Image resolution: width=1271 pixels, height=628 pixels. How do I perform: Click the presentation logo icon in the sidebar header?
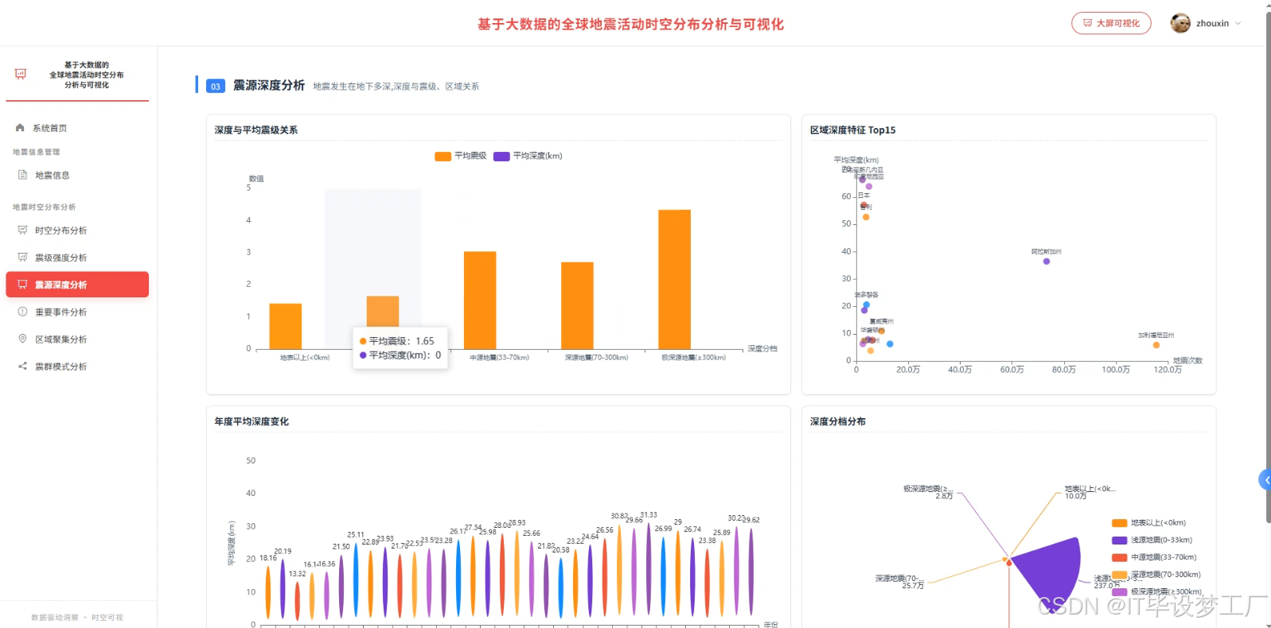(21, 74)
